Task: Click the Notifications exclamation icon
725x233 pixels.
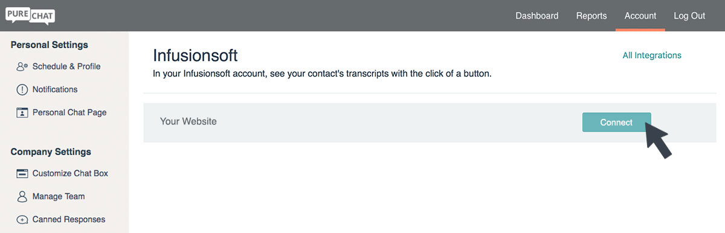Action: click(x=22, y=90)
